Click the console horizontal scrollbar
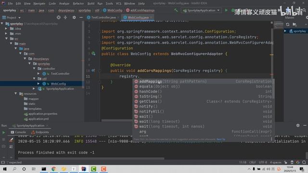Screen dimensions: 308x173 coord(91,158)
